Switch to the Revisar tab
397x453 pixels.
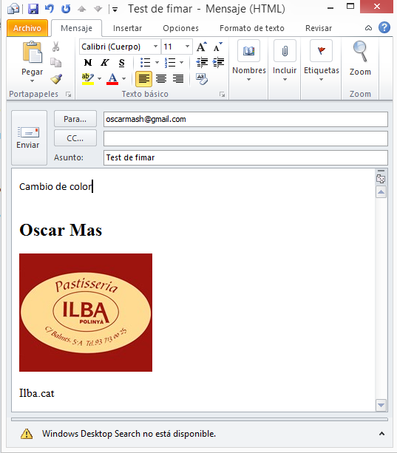click(x=319, y=28)
